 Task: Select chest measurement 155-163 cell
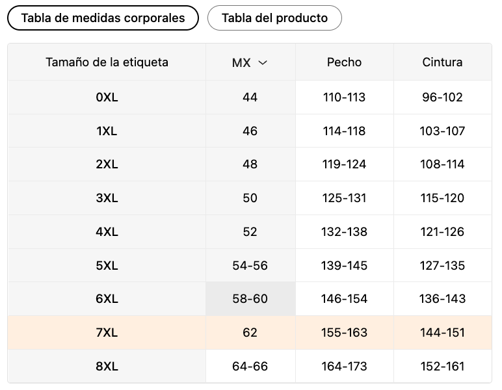point(345,332)
